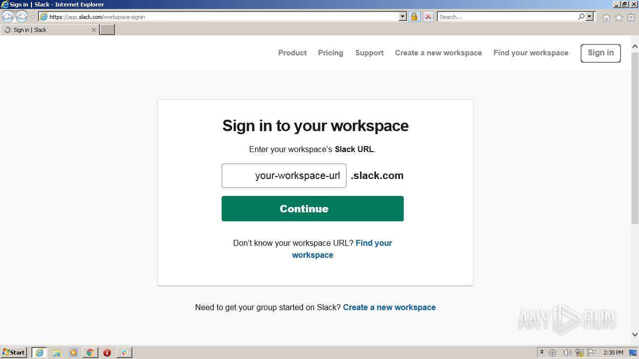Open the recent pages dropdown arrow
This screenshot has height=359, width=639.
(33, 17)
